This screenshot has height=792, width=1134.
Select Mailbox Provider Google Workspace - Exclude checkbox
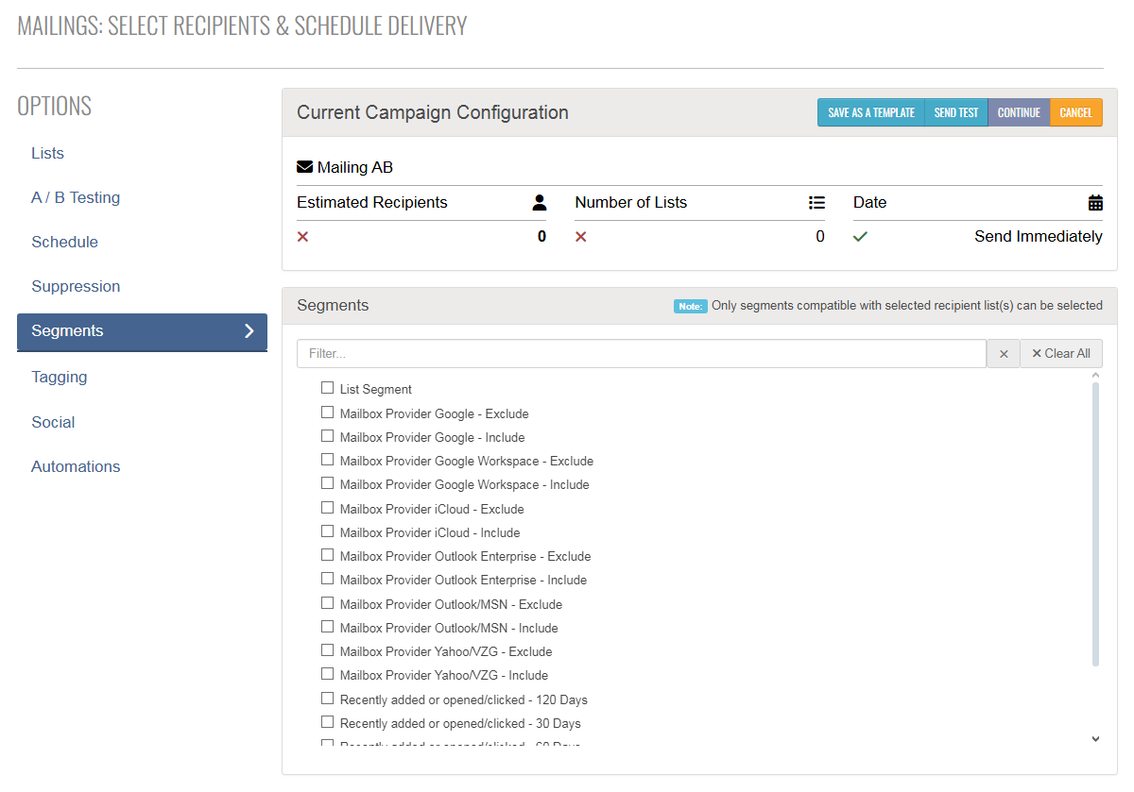327,460
